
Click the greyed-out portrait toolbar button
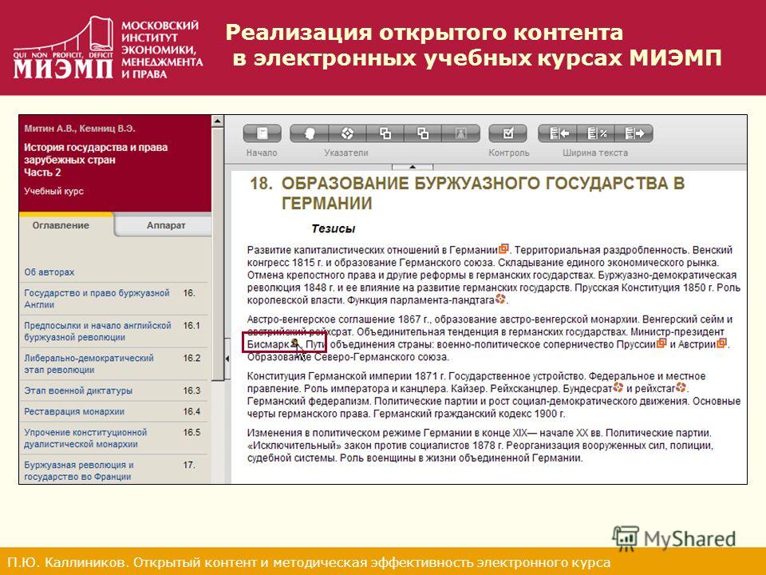click(x=460, y=133)
